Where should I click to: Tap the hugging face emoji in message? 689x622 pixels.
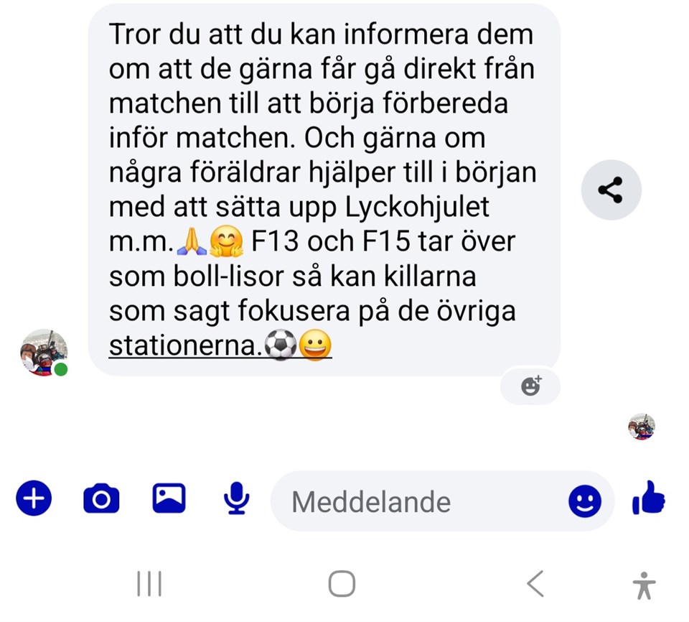[x=226, y=241]
